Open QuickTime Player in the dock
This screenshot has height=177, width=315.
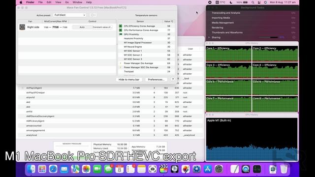pyautogui.click(x=246, y=169)
